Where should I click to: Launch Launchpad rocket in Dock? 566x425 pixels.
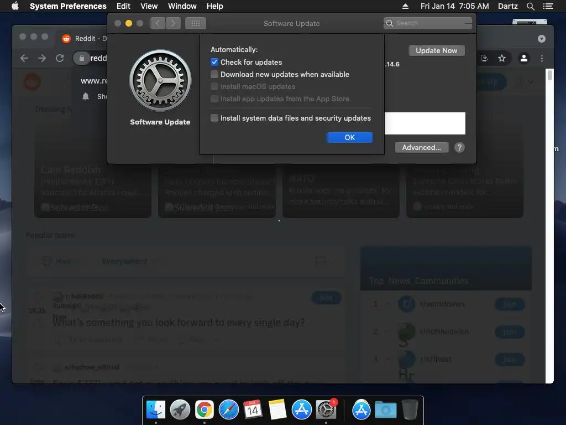180,410
